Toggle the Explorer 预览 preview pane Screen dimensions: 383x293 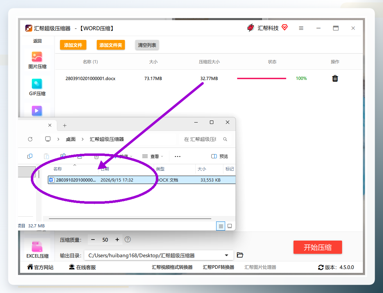219,157
